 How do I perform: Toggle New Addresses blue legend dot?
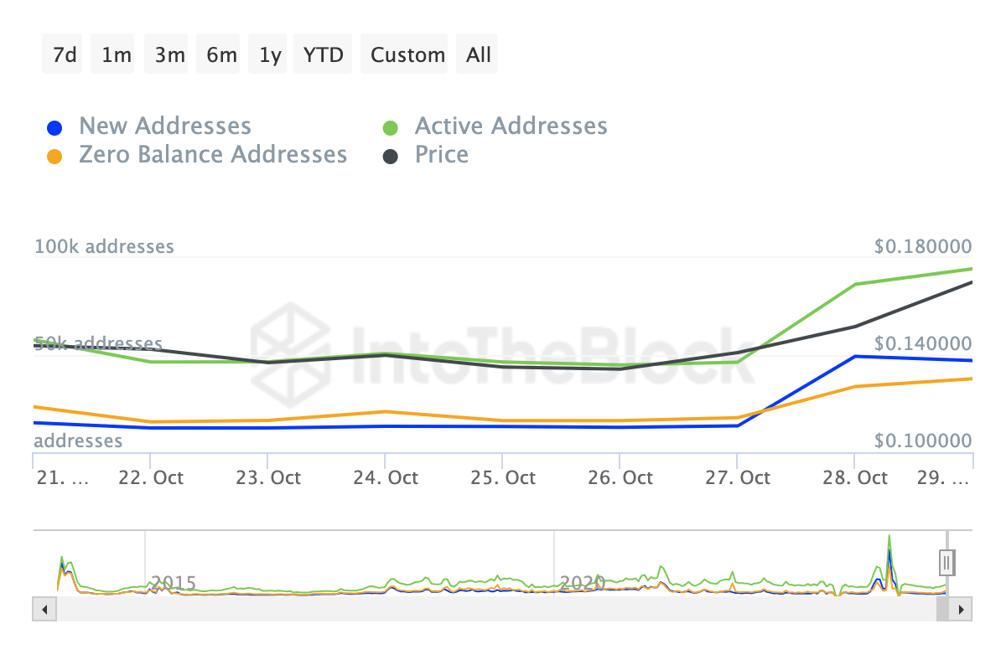click(54, 128)
